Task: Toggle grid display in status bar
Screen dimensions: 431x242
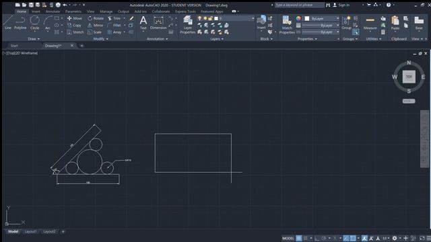Action: (299, 238)
